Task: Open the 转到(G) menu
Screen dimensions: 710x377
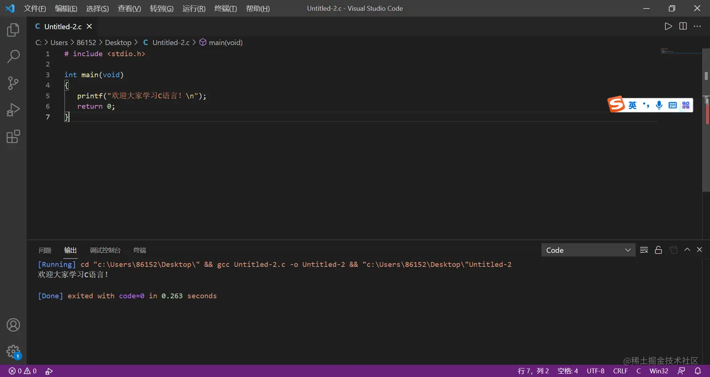Action: pyautogui.click(x=162, y=8)
